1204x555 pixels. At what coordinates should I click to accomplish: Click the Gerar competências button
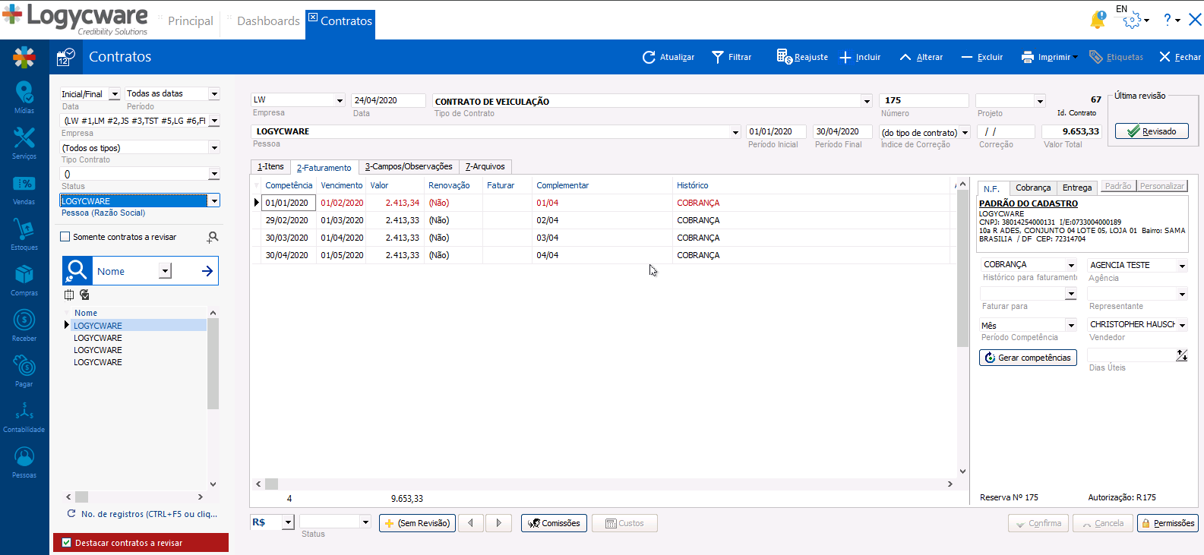pyautogui.click(x=1028, y=358)
